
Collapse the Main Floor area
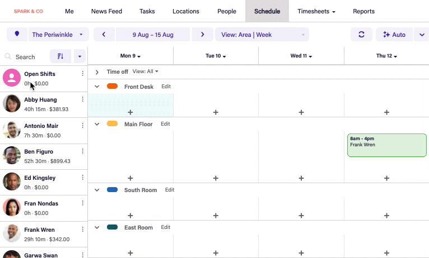click(97, 124)
